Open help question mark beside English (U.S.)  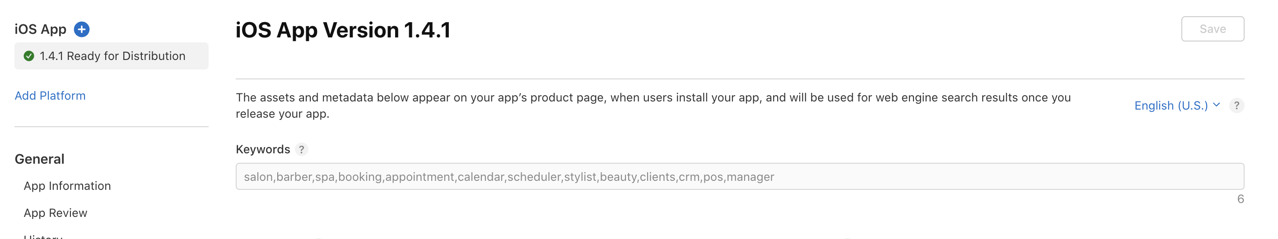(x=1236, y=106)
